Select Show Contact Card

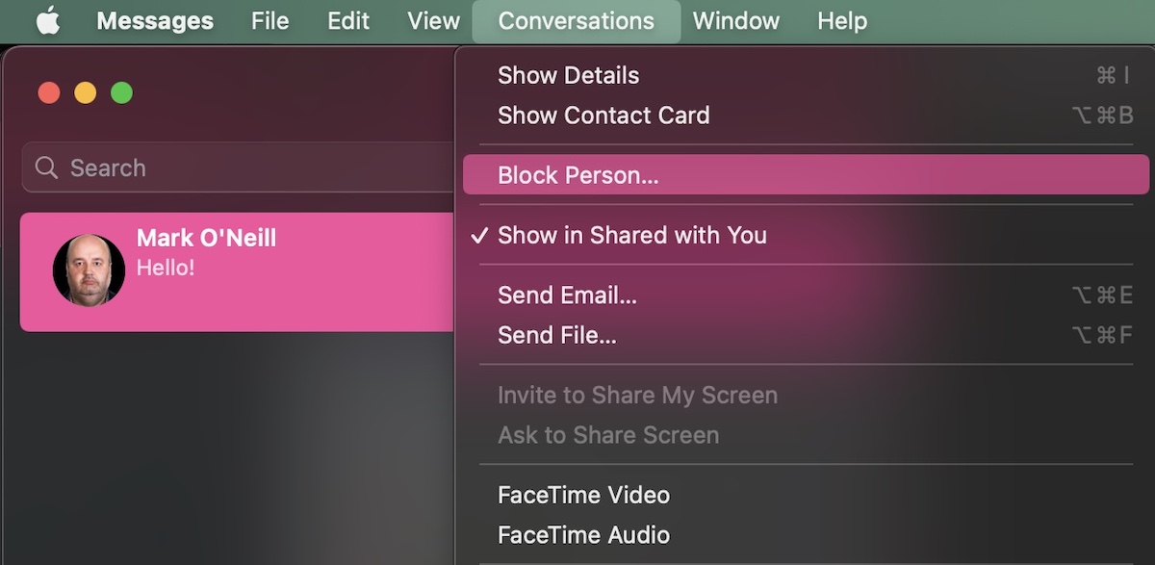click(x=603, y=116)
